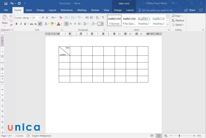Toggle Align Left in Paragraph group

(67, 24)
